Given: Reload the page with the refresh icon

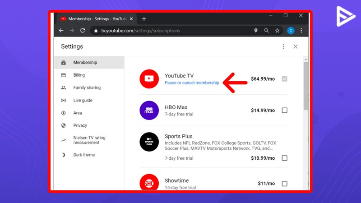Looking at the screenshot, I should 83,30.
